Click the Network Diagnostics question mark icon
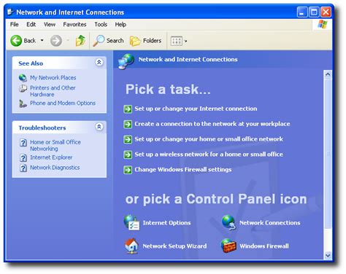 coord(23,168)
